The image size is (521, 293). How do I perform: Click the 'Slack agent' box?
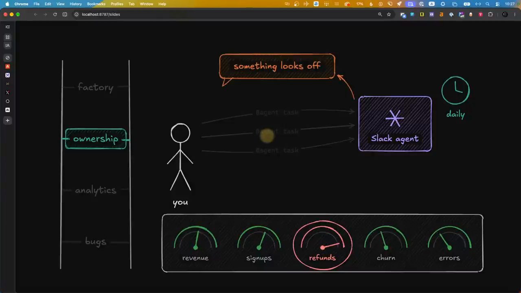395,124
